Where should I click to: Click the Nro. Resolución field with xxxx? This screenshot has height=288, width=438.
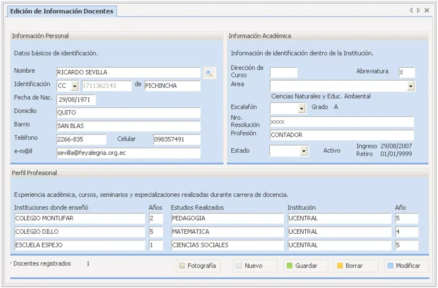342,122
